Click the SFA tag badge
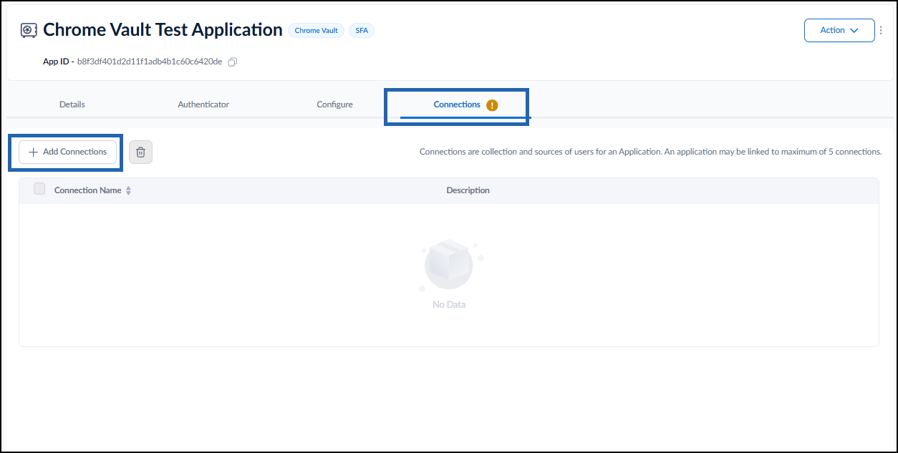Viewport: 898px width, 453px height. coord(362,31)
